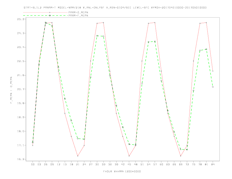Click the y-axis tick label 21.6

[x=21, y=75]
